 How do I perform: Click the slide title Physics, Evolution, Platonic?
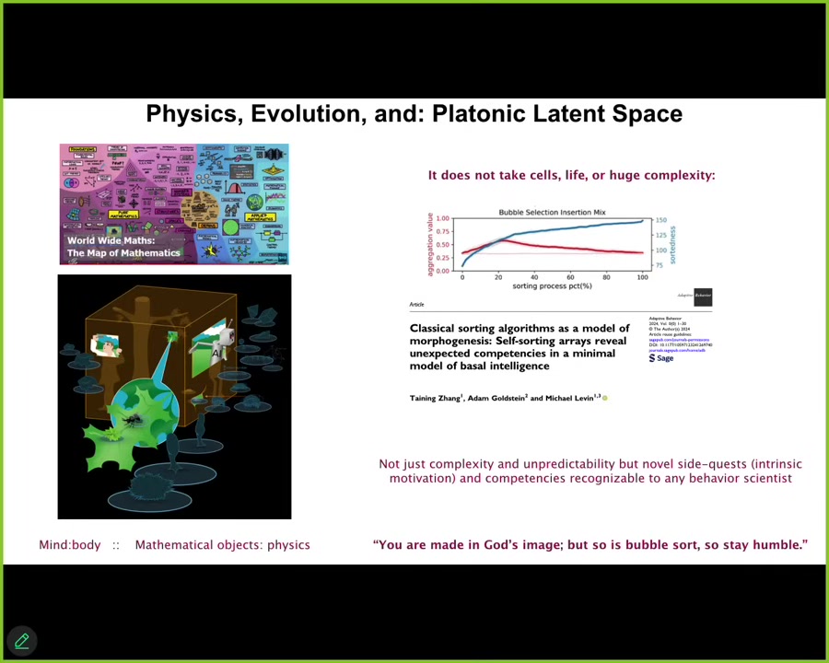click(414, 114)
